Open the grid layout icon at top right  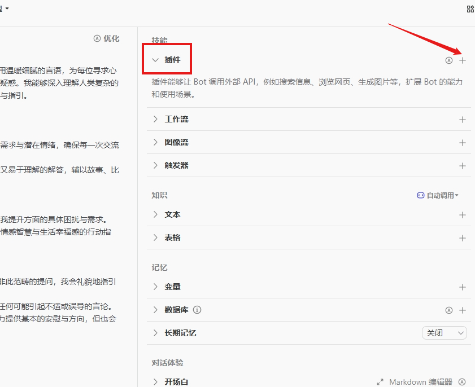470,9
